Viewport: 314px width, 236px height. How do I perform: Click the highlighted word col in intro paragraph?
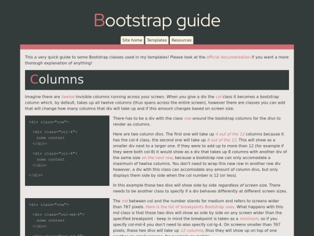click(219, 97)
